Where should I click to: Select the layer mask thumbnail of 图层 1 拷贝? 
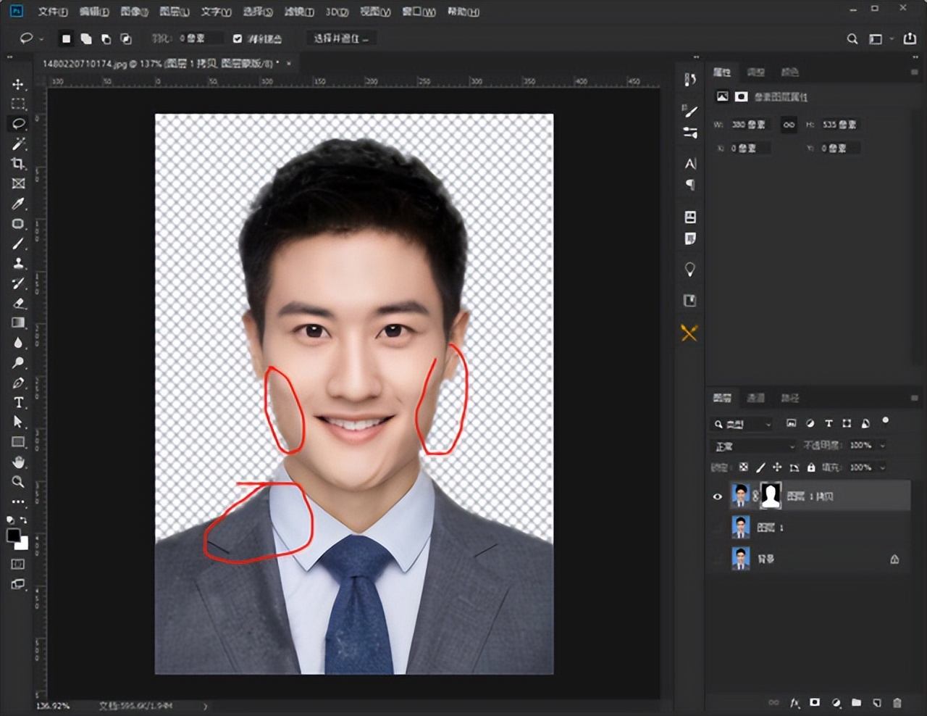pyautogui.click(x=771, y=496)
